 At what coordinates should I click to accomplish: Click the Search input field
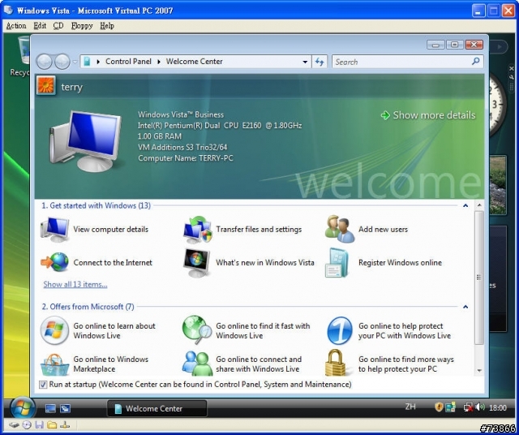click(x=402, y=62)
